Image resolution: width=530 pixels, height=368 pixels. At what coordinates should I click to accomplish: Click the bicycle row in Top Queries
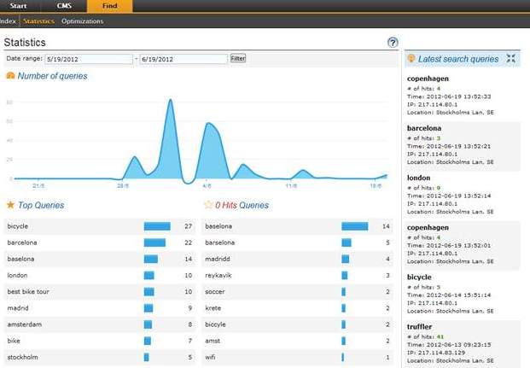pyautogui.click(x=18, y=226)
